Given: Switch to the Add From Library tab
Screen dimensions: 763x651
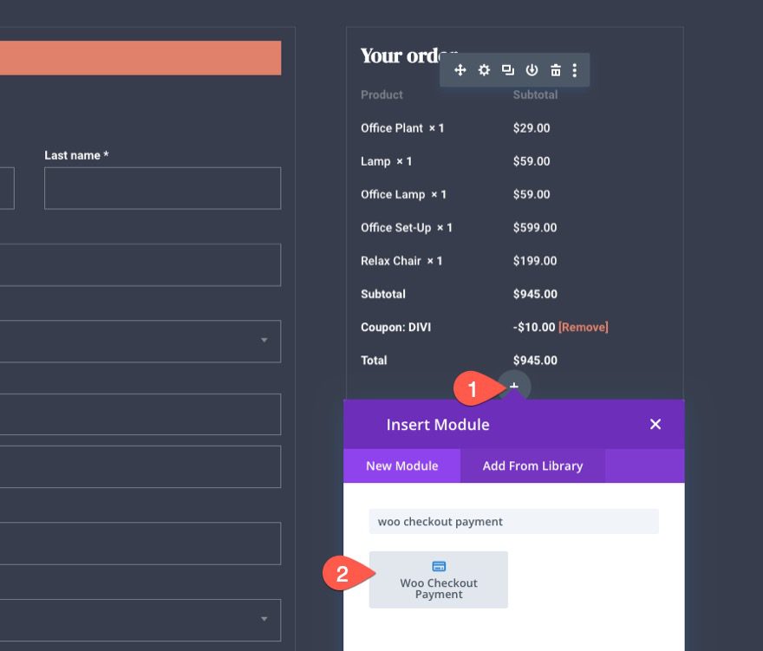Looking at the screenshot, I should [x=532, y=465].
